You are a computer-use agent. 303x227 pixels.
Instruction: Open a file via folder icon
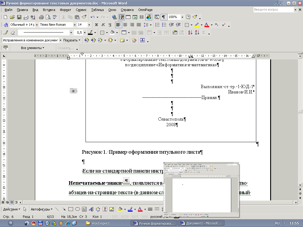point(12,17)
